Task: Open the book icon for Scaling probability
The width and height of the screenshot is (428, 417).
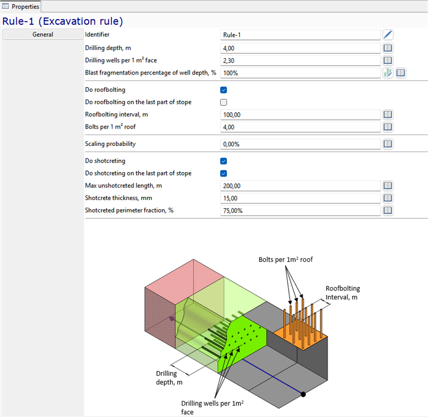Action: tap(388, 144)
